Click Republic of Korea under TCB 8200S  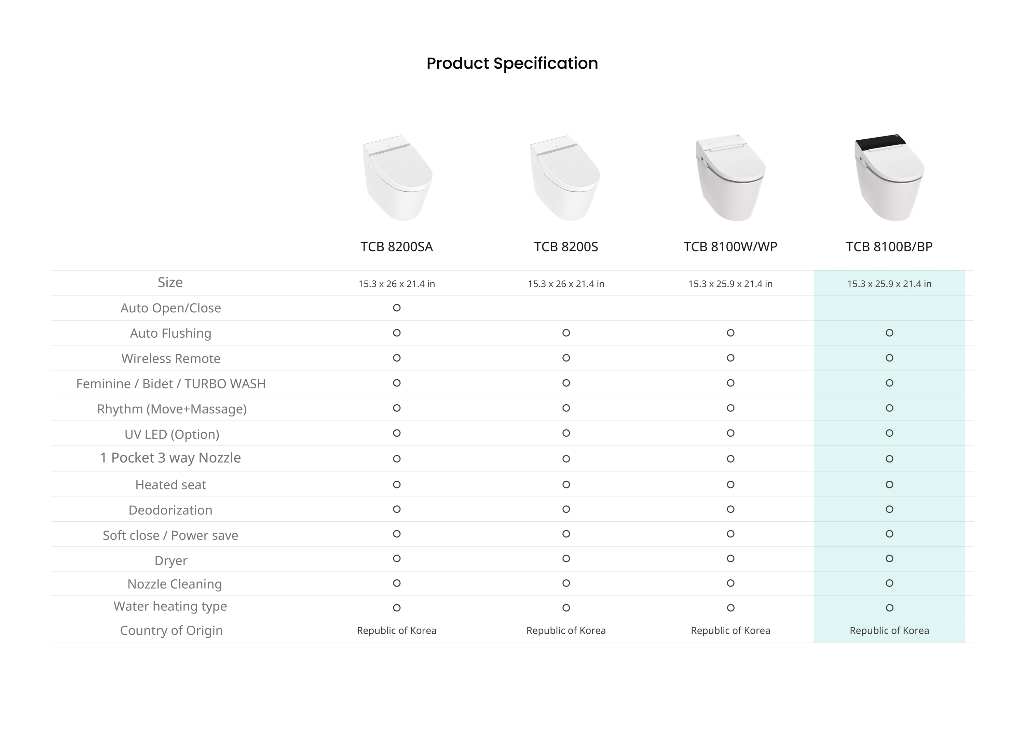566,631
